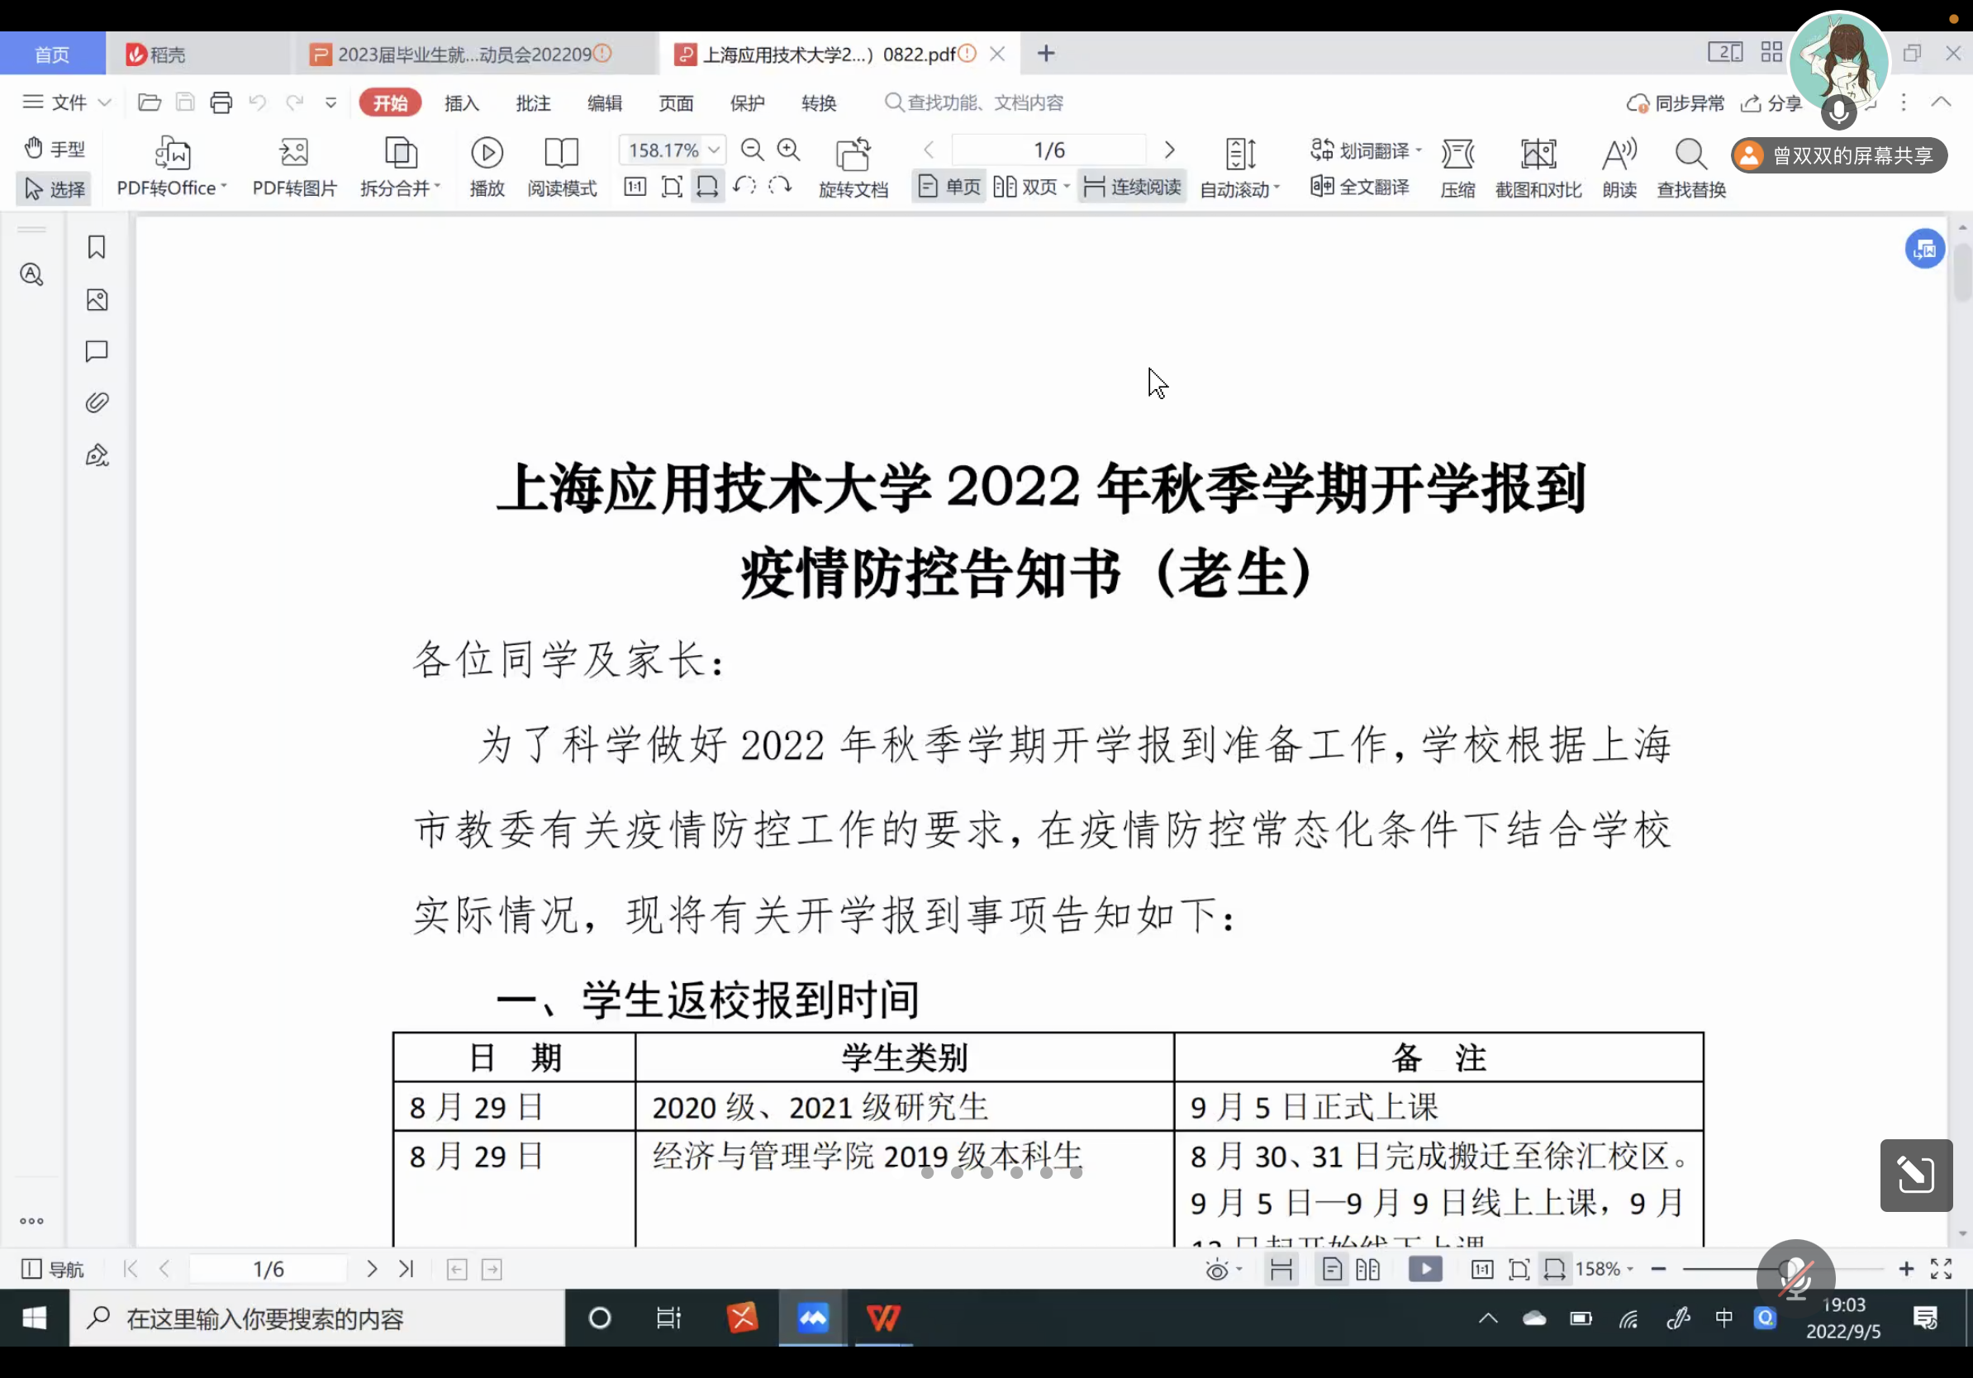This screenshot has height=1378, width=1973.
Task: Switch to 双页 double page view
Action: point(1030,187)
